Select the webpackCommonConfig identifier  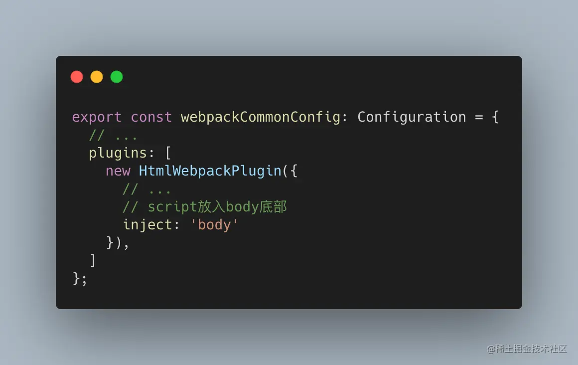261,117
